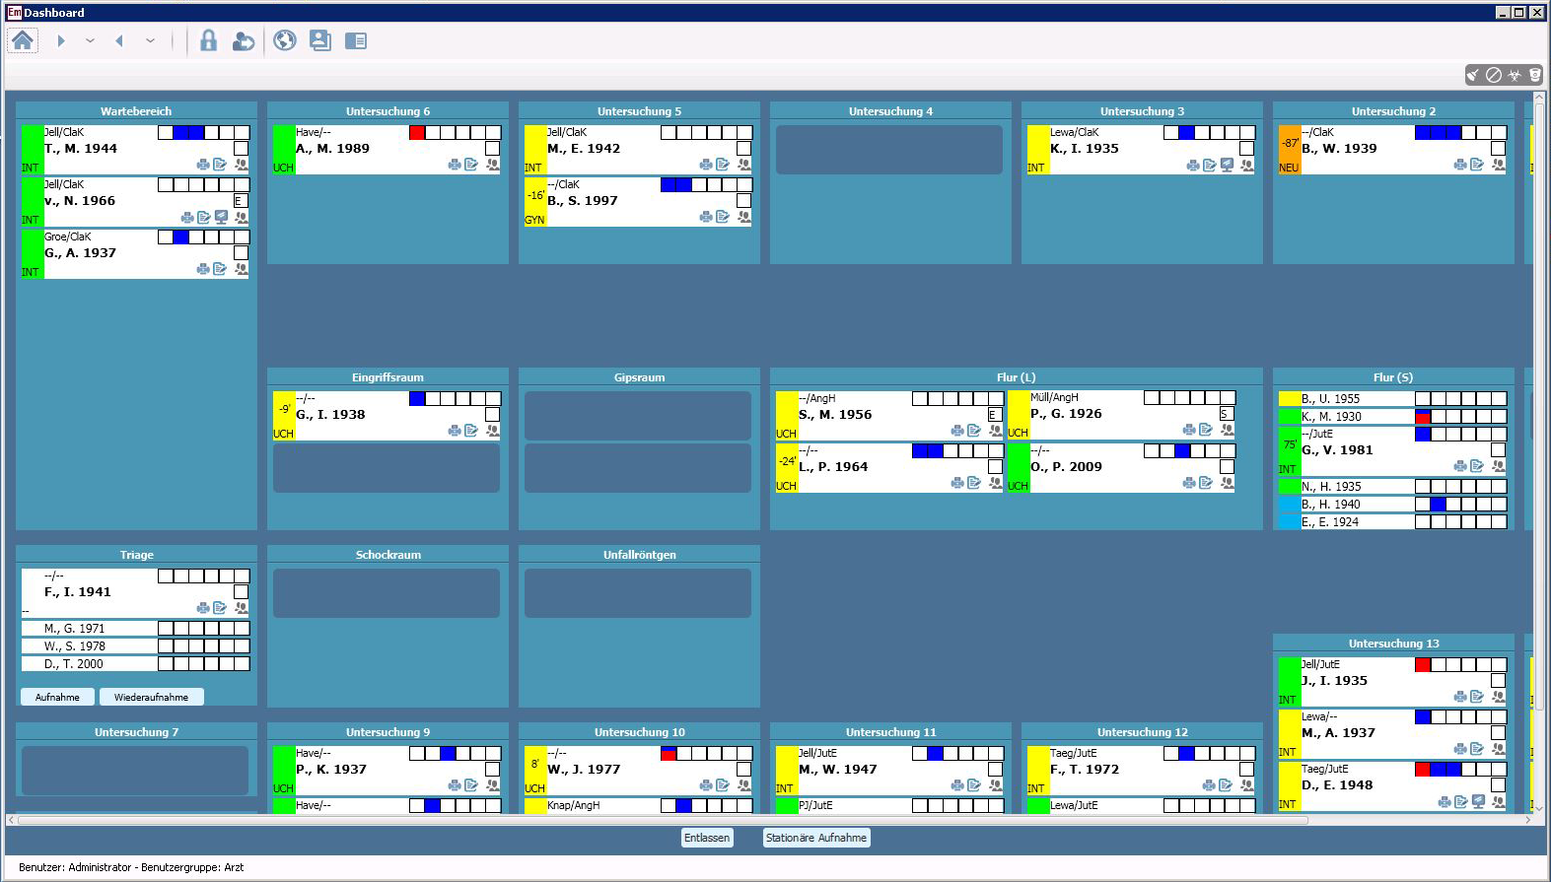Click the Stationäre Aufnahme button
The height and width of the screenshot is (882, 1551).
(x=816, y=838)
